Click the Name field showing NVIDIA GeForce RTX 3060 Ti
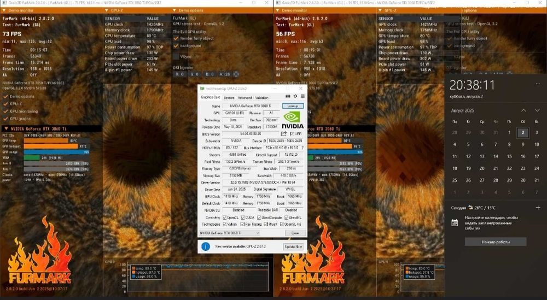Screen dimensions: 547x300 pyautogui.click(x=251, y=106)
